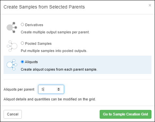
Task: Click 'Put multiple samples into pooled outputs' text
Action: (54, 51)
